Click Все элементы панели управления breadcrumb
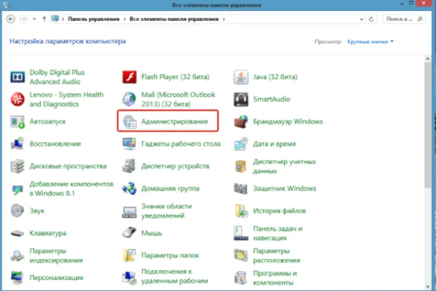This screenshot has height=291, width=436. tap(174, 19)
